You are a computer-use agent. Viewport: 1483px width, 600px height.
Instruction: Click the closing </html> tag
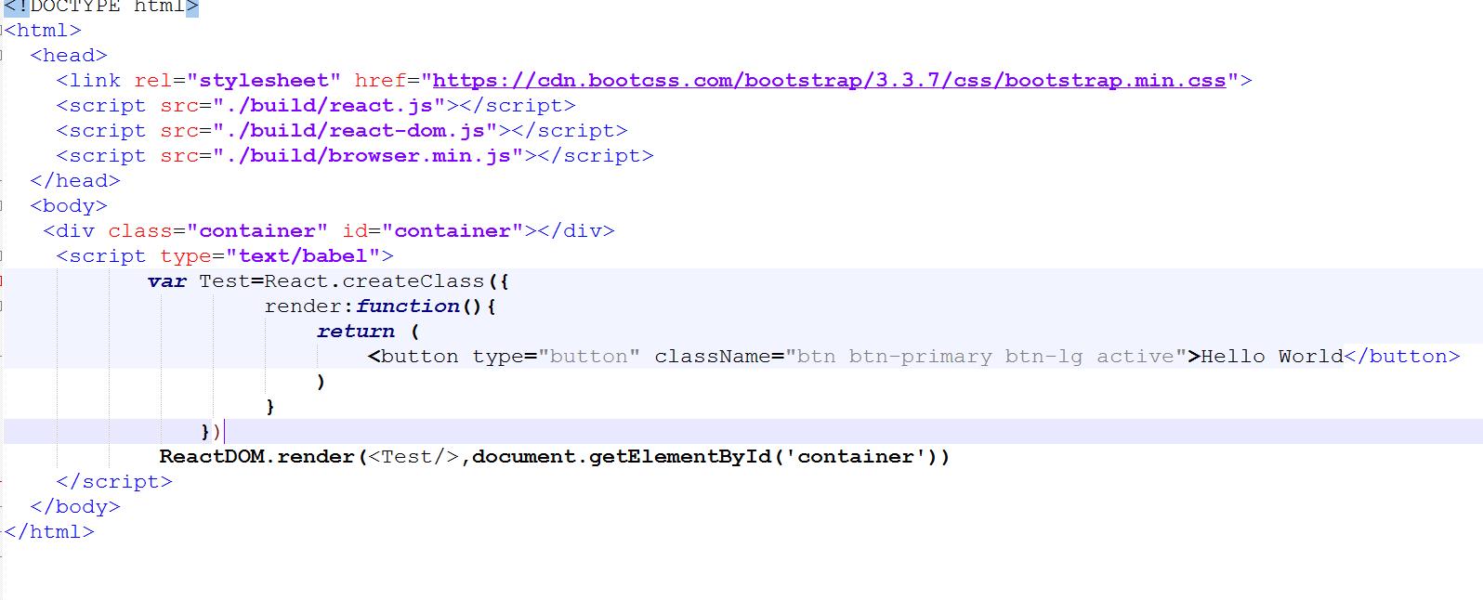click(49, 532)
